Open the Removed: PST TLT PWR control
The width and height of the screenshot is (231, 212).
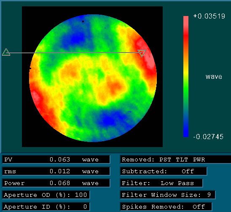coord(175,160)
